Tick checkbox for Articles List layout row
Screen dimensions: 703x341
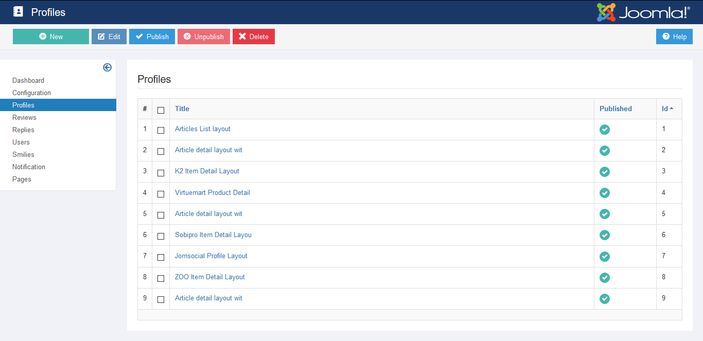pyautogui.click(x=161, y=131)
